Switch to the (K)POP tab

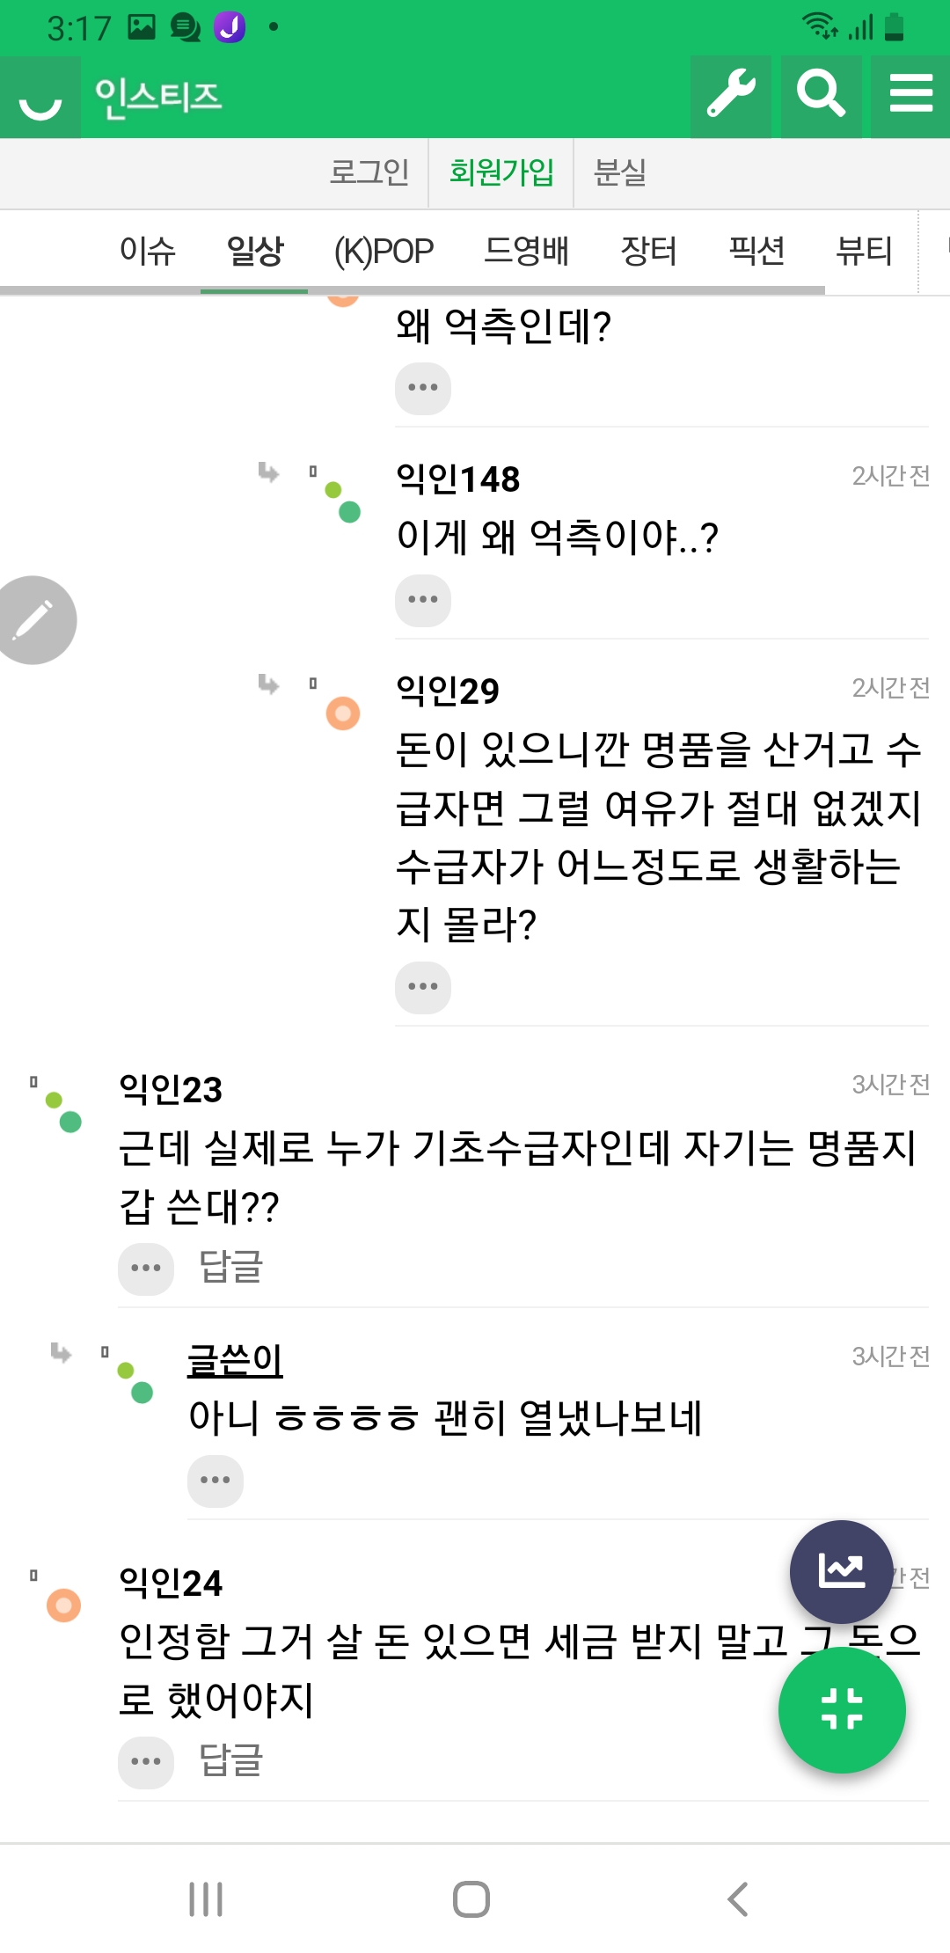coord(384,252)
